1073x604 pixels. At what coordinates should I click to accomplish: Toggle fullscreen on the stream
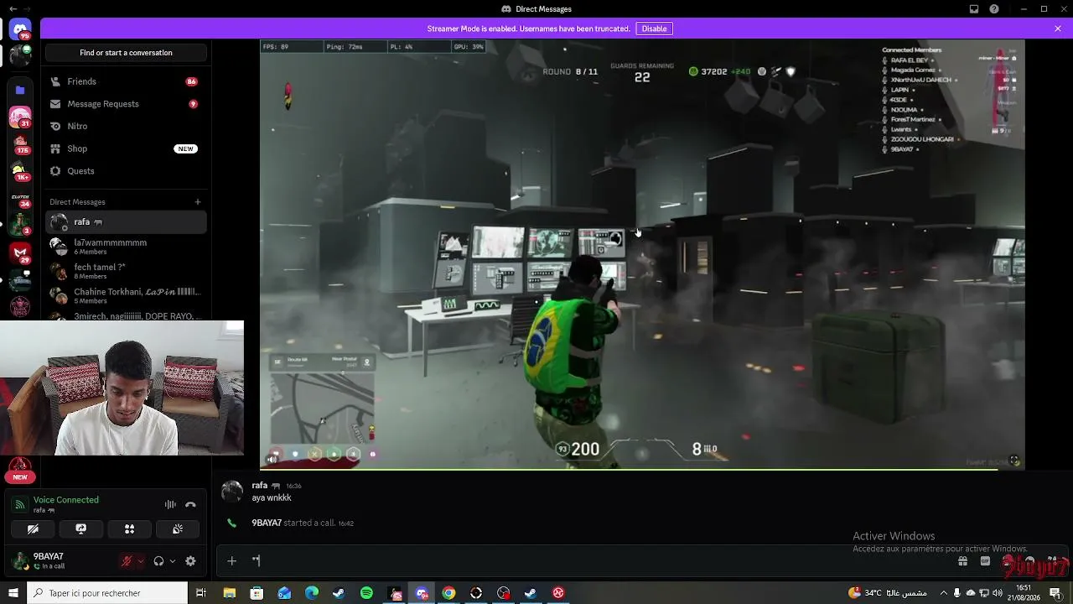1013,460
